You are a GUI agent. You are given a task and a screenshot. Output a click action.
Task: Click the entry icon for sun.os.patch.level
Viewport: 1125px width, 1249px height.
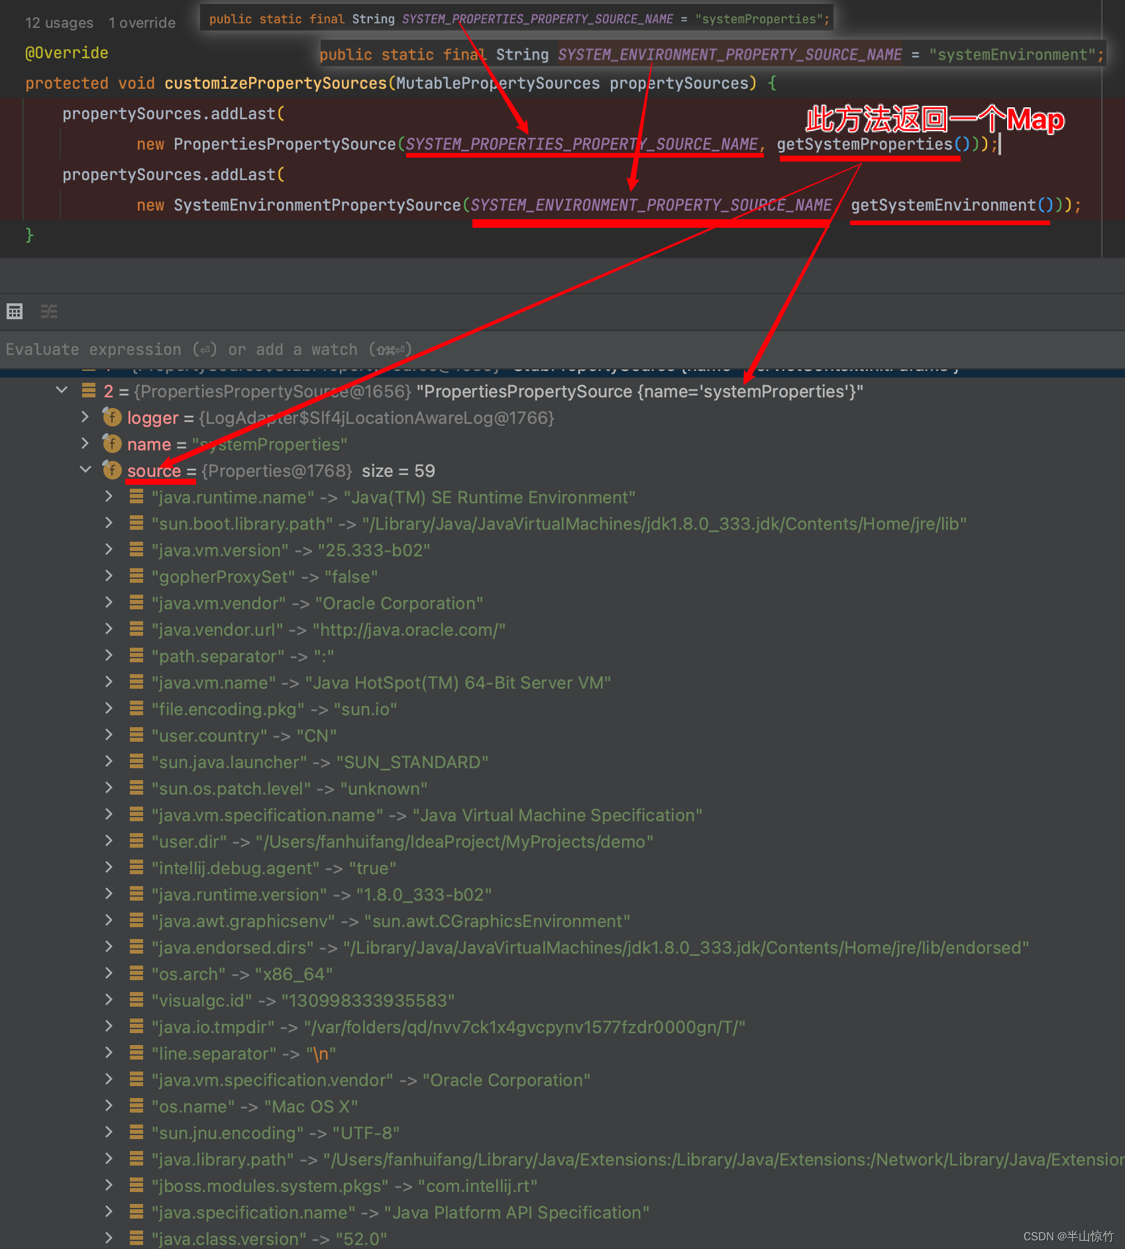coord(136,788)
